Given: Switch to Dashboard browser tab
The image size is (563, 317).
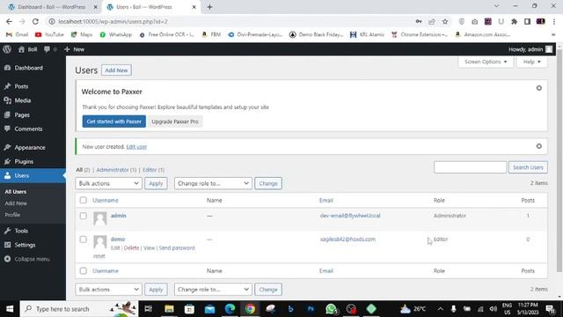Looking at the screenshot, I should point(51,7).
